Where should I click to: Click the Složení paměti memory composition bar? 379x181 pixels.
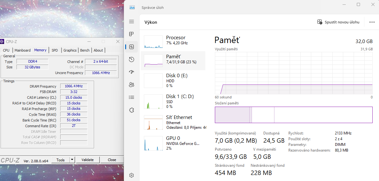tap(293, 115)
